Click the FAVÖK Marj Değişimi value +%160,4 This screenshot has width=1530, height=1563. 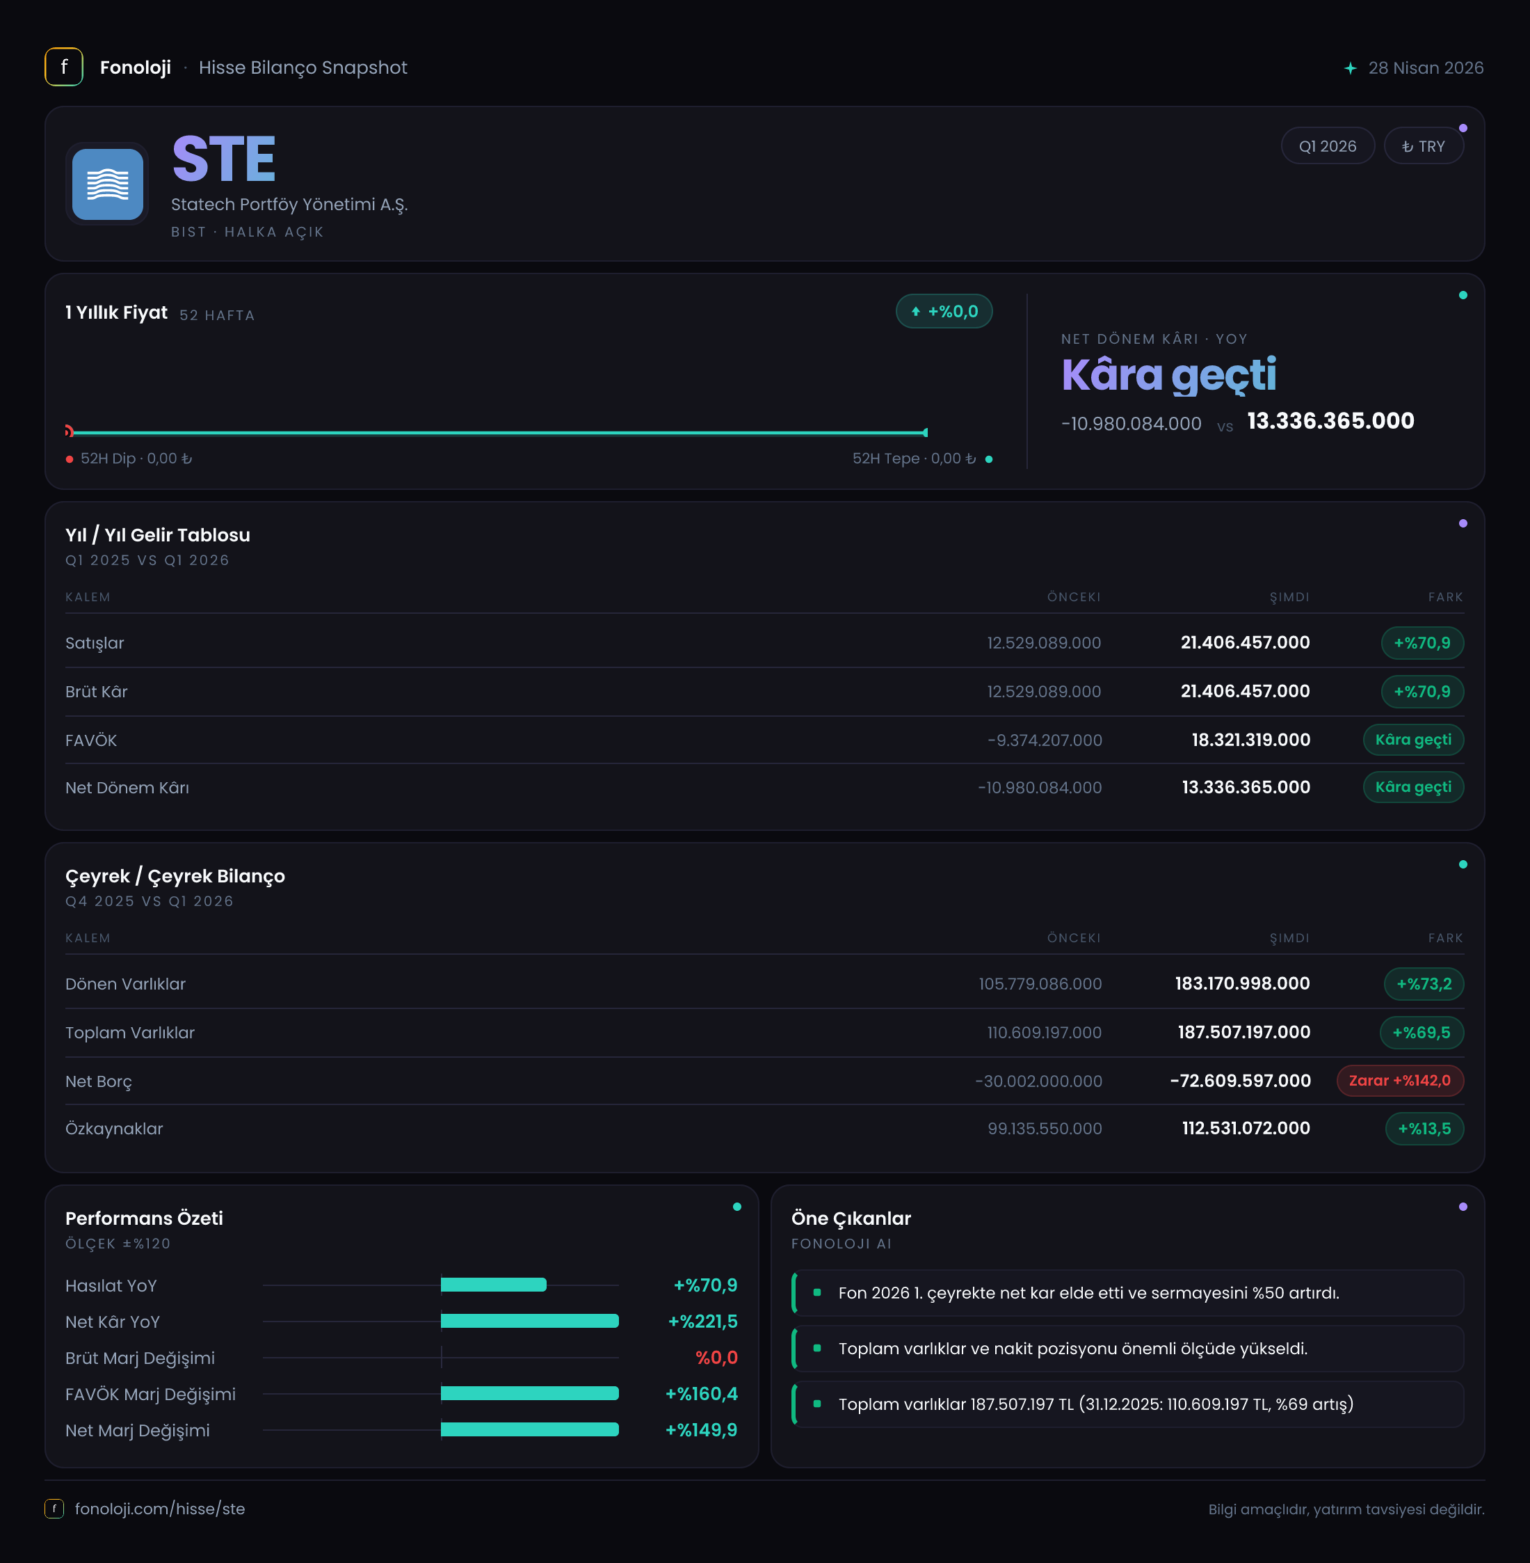[701, 1394]
